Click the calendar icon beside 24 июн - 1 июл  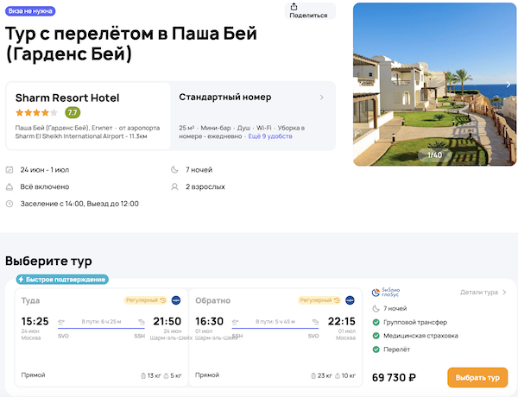pos(9,170)
